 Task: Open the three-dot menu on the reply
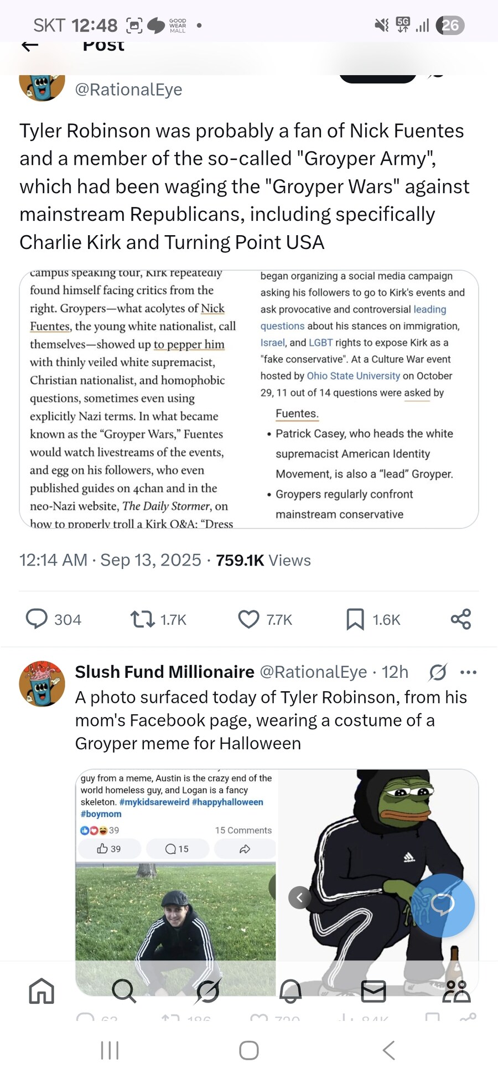(x=468, y=672)
